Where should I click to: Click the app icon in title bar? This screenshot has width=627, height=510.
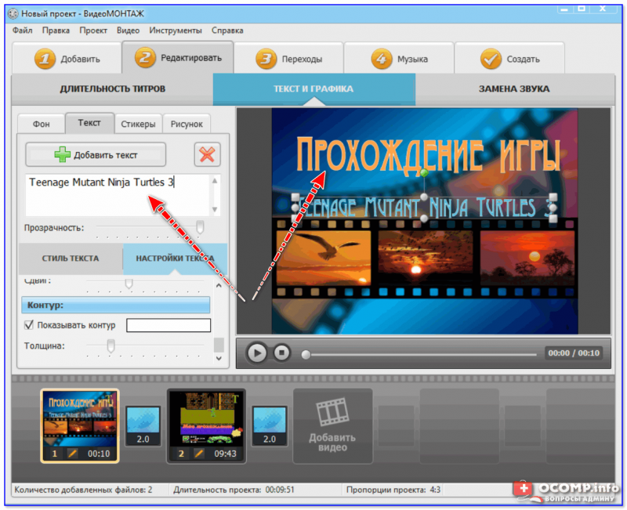(13, 13)
